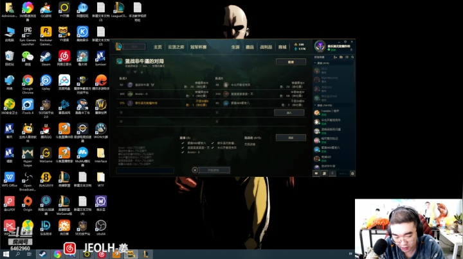Click the lobby chat input field
Viewport: 463px width, 259px height.
tap(145, 171)
